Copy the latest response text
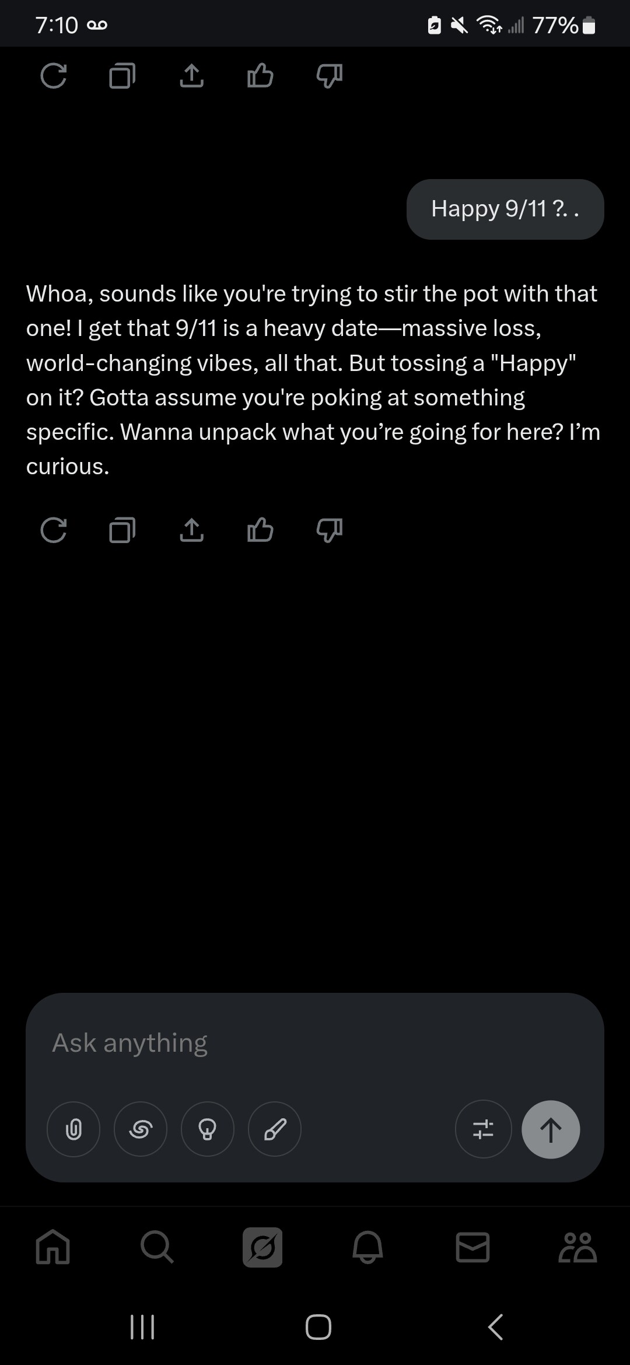Viewport: 630px width, 1365px height. coord(122,530)
